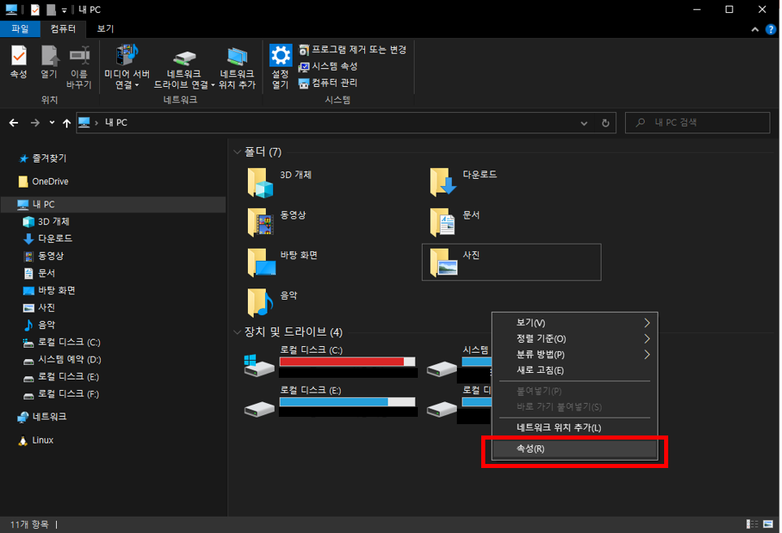Screen dimensions: 782x533
Task: Click 시스템 속성 in ribbon
Action: (x=328, y=67)
